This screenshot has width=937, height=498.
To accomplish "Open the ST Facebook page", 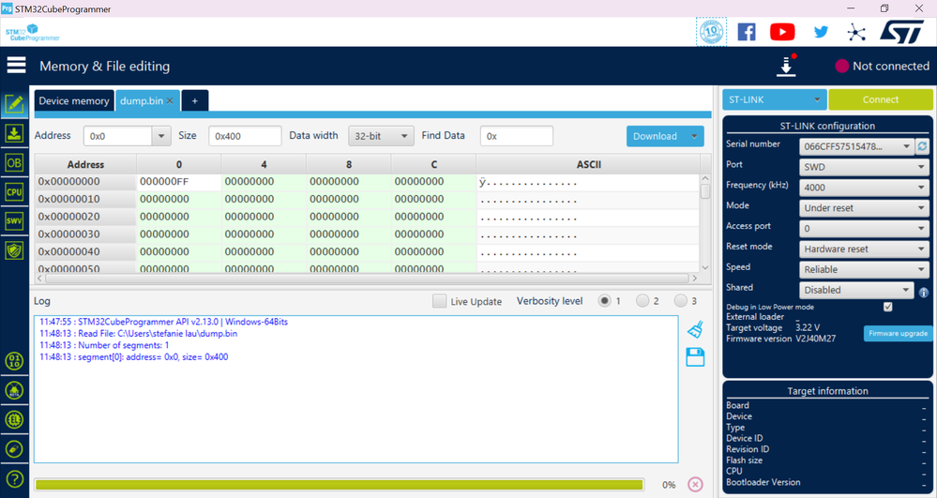I will click(x=747, y=32).
